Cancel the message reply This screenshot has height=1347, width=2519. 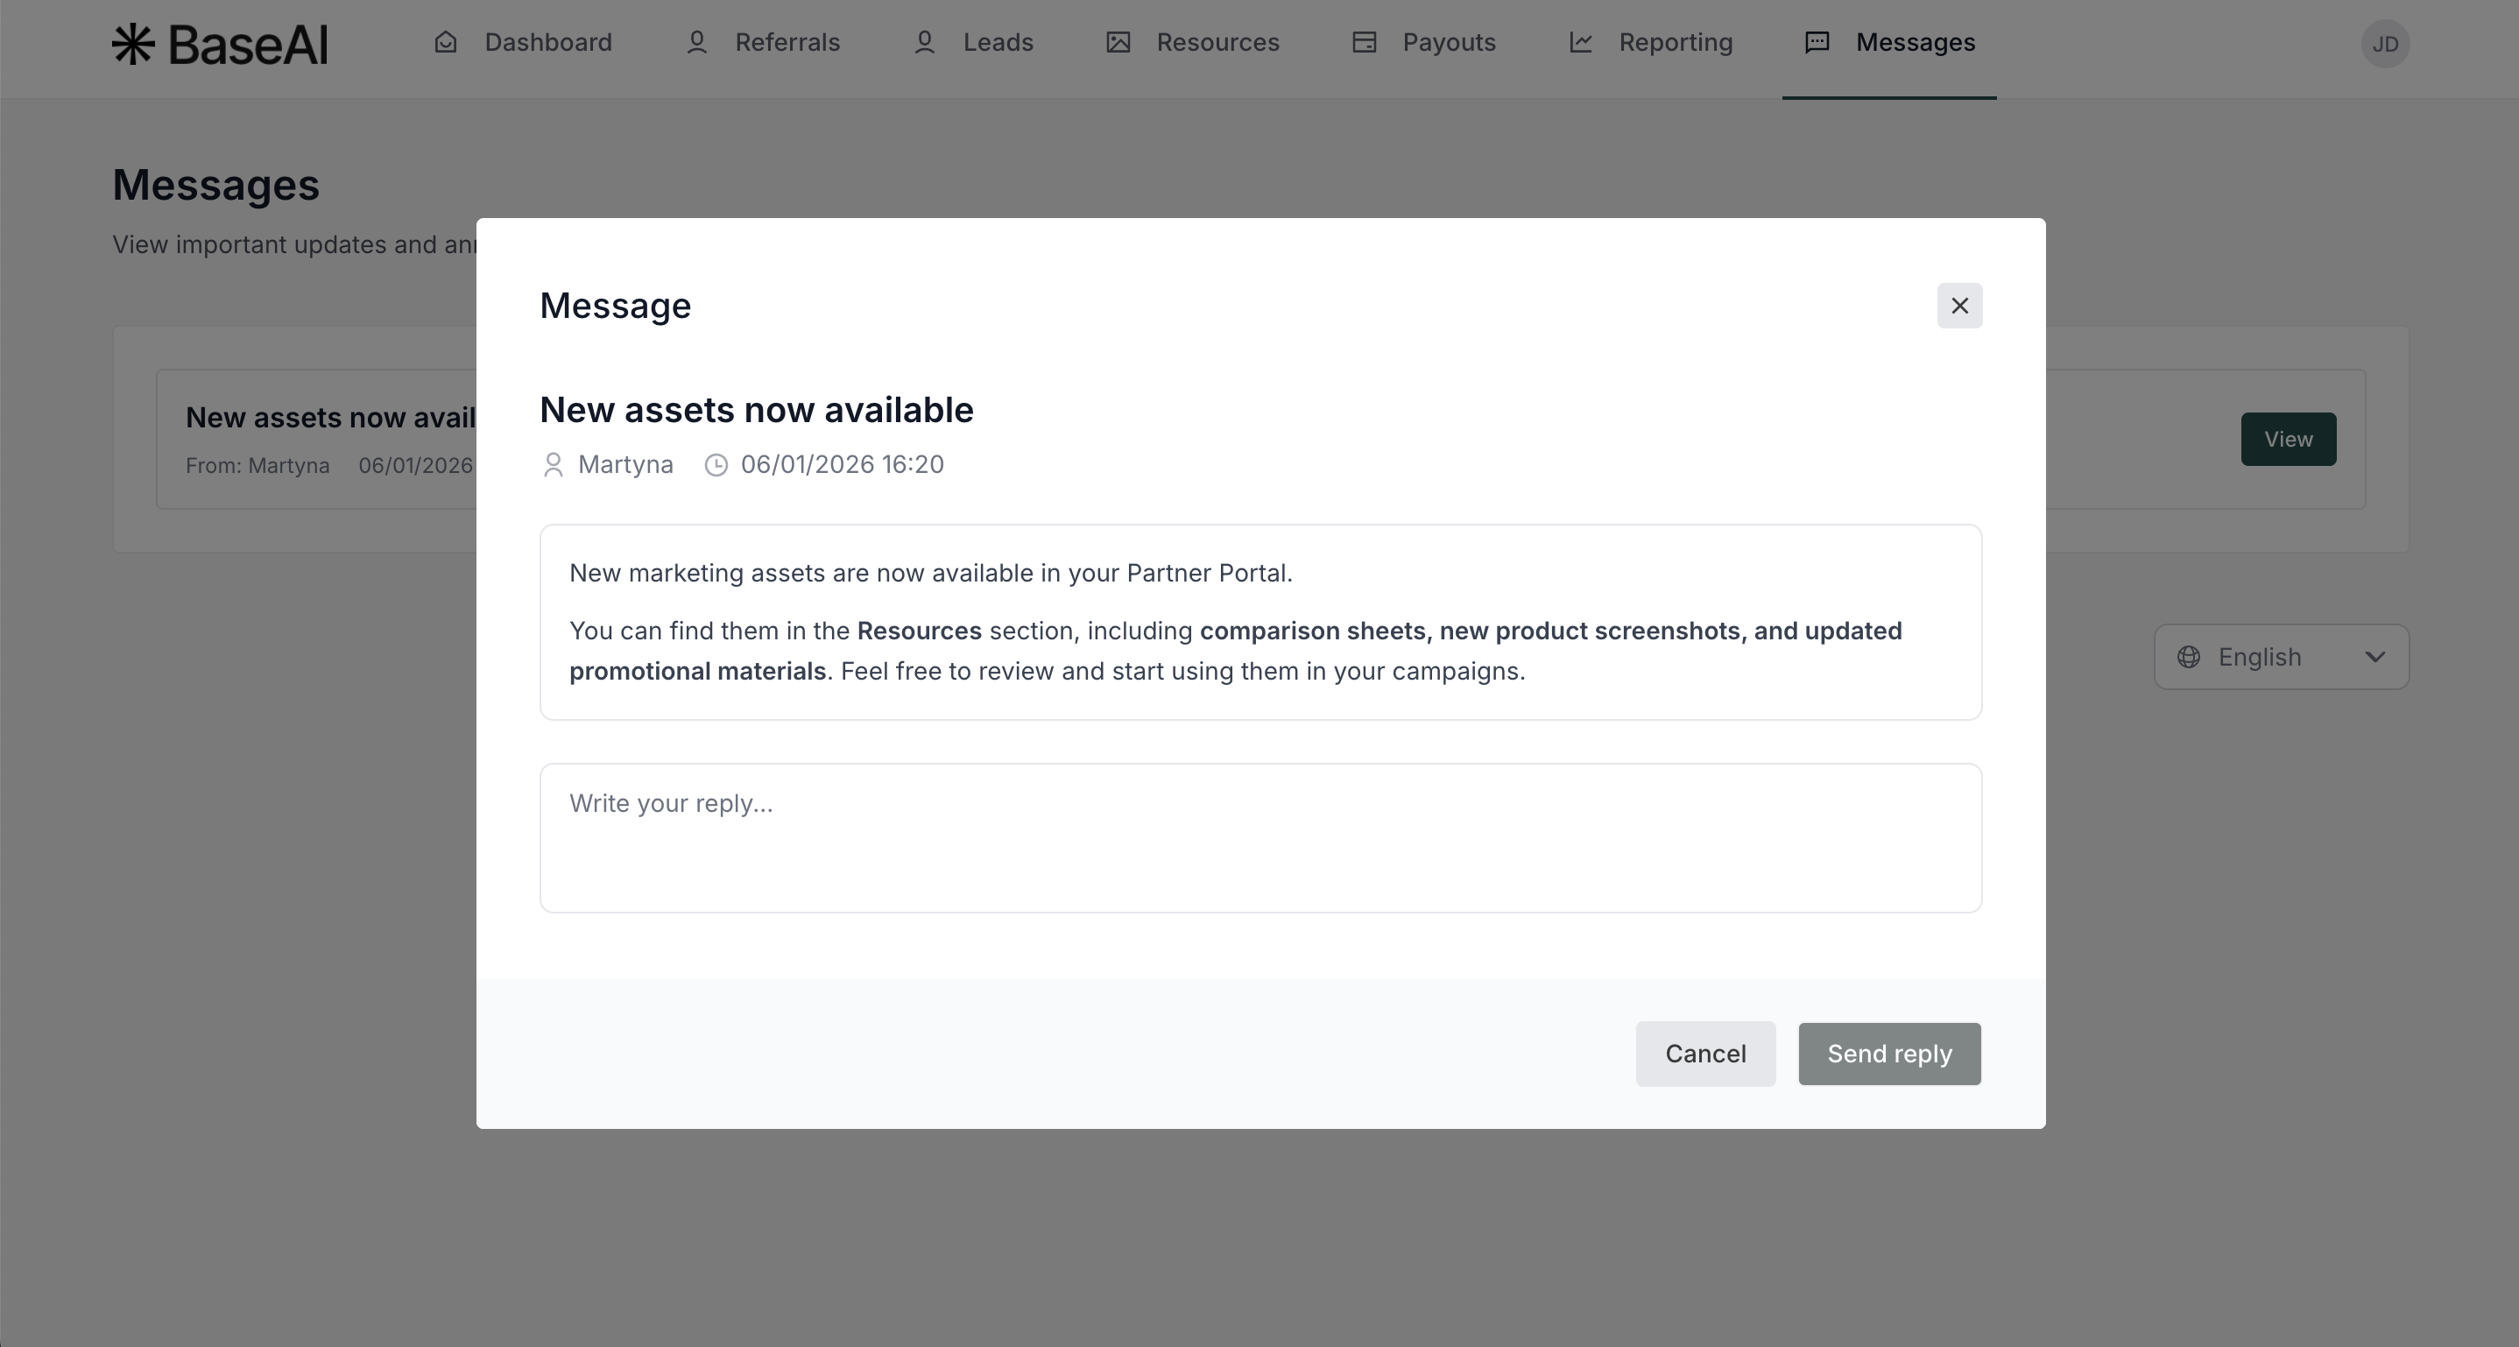[1704, 1054]
